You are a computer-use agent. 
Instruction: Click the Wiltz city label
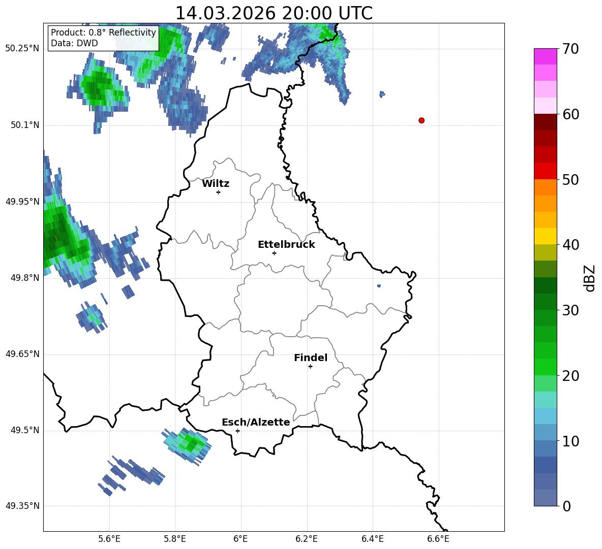click(x=216, y=184)
